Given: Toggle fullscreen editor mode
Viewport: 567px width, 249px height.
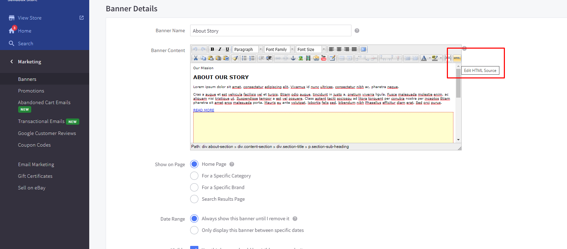Looking at the screenshot, I should point(363,49).
